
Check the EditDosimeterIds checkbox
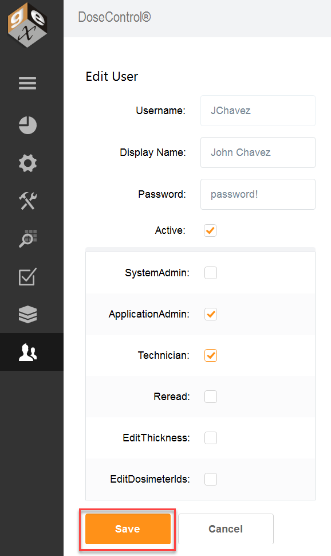211,479
